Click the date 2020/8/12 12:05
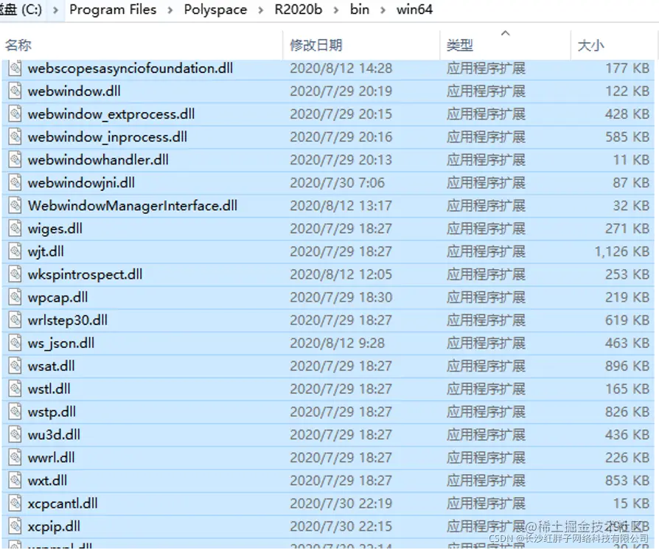Screen dimensions: 659x550 coord(341,274)
